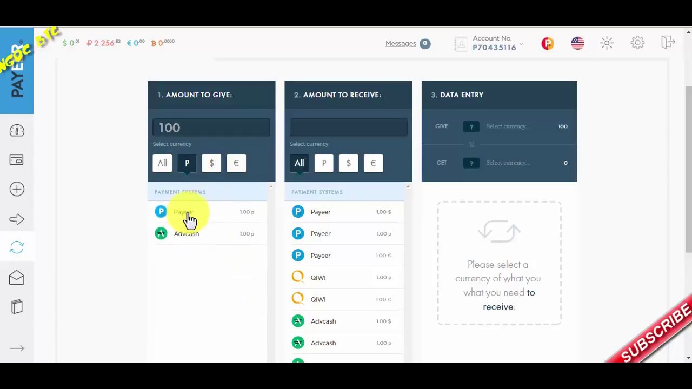Image resolution: width=692 pixels, height=389 pixels.
Task: Choose Payeer ruble in the give list
Action: (x=208, y=212)
